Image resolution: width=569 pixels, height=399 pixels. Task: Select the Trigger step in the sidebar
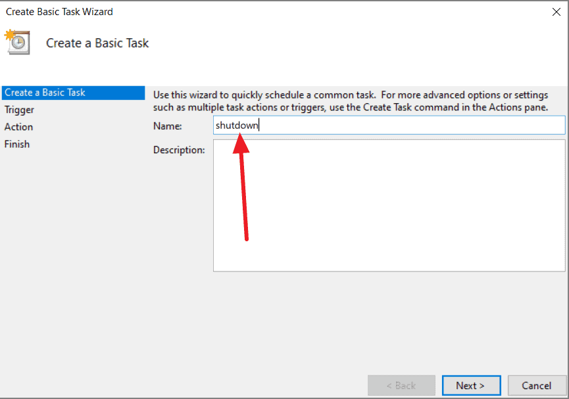tap(19, 110)
